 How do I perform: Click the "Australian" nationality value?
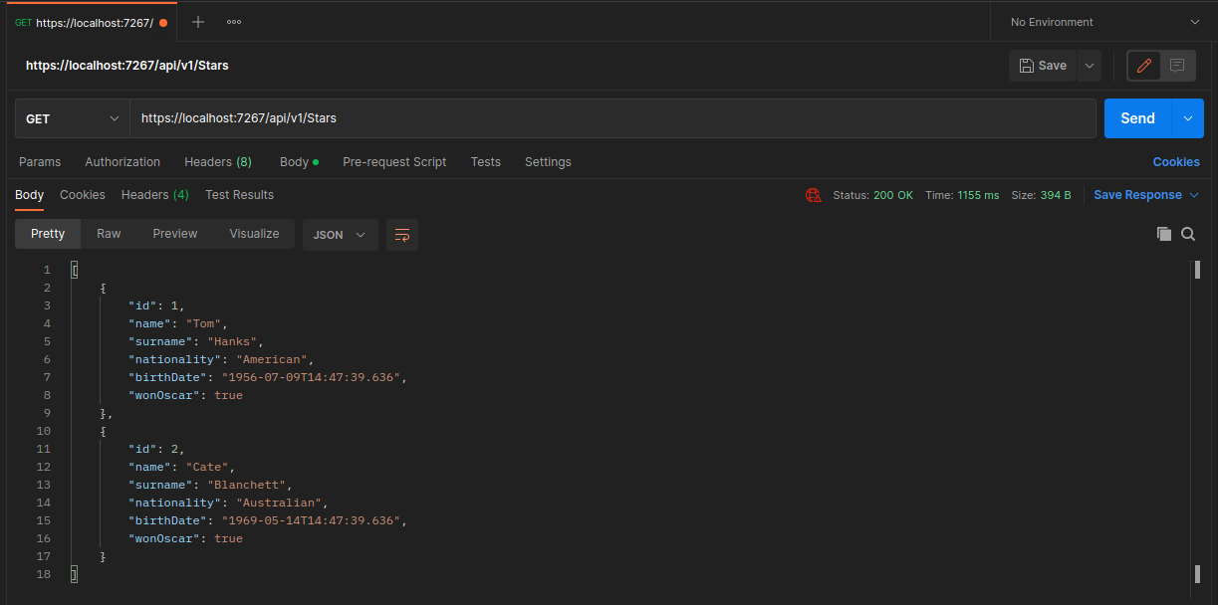click(278, 503)
